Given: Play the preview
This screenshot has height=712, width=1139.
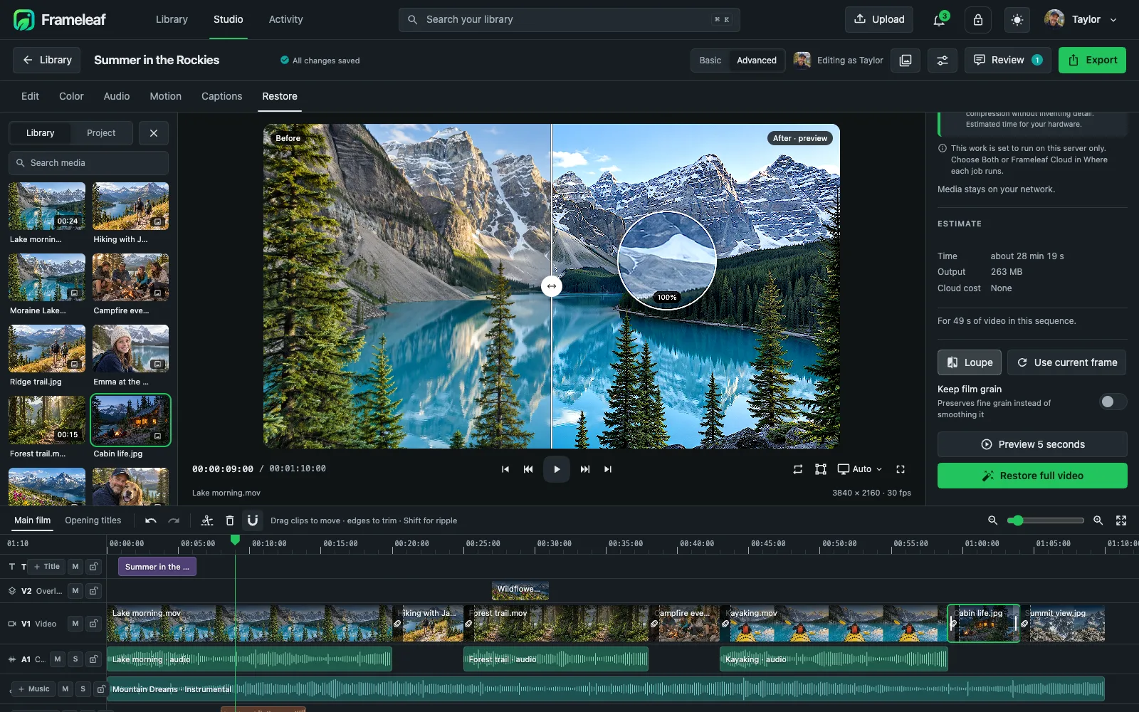Looking at the screenshot, I should (557, 469).
